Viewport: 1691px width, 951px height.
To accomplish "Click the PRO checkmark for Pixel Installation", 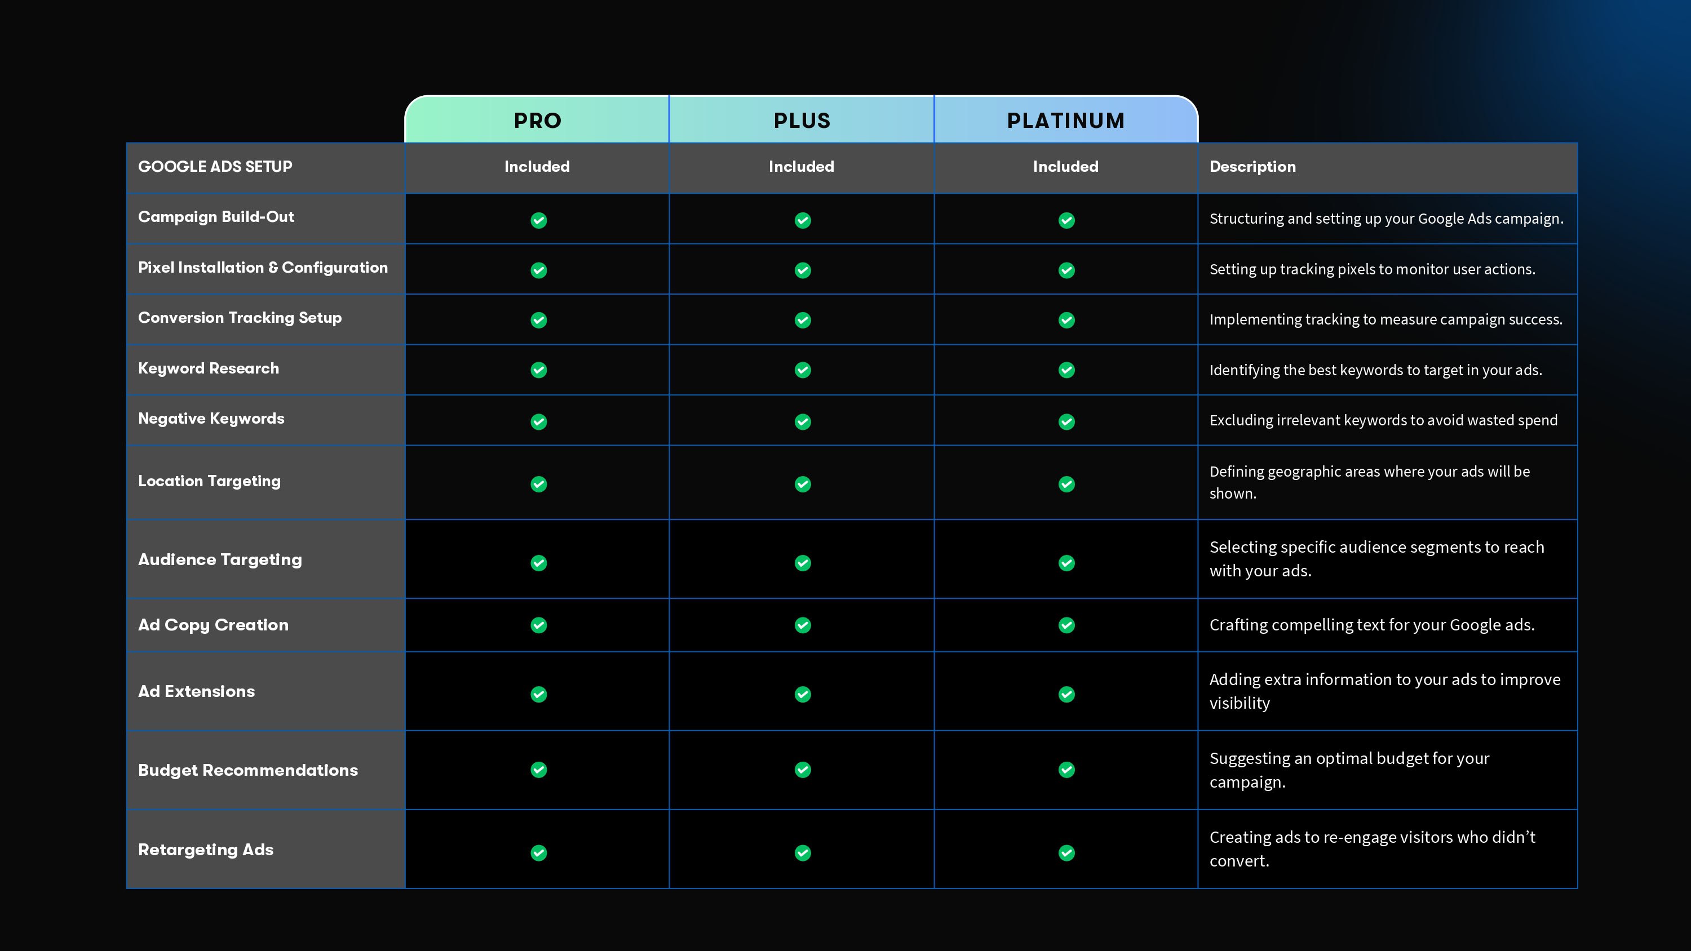I will click(x=538, y=270).
